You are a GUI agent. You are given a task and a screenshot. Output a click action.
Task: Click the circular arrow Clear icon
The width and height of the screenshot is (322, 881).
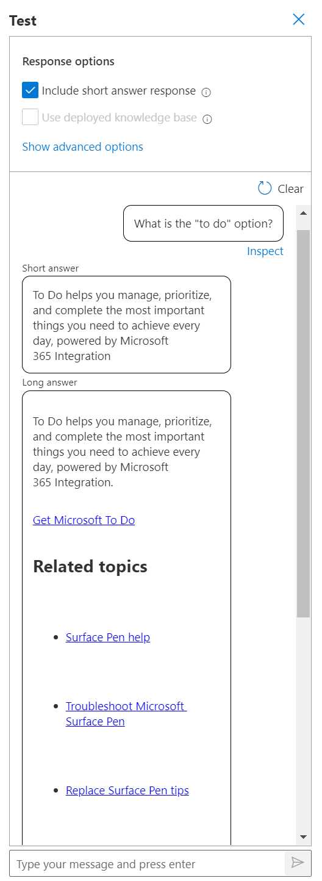tap(265, 188)
